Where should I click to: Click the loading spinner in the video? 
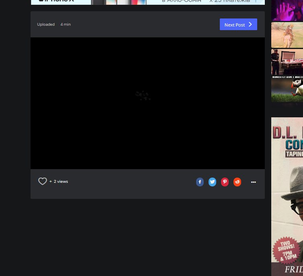(x=143, y=96)
